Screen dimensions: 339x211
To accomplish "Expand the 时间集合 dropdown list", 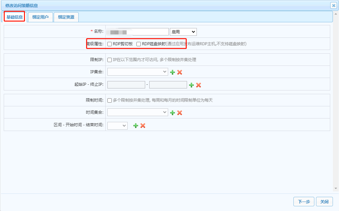I will (x=137, y=112).
